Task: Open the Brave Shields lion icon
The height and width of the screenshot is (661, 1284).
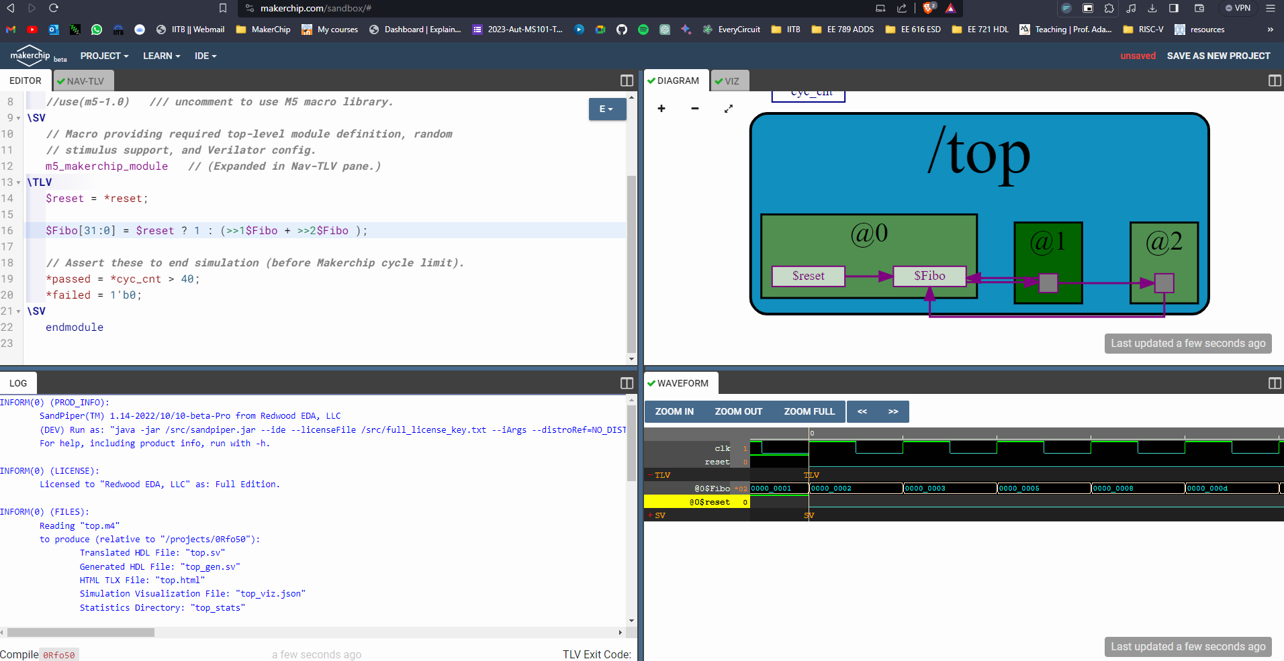Action: [929, 8]
